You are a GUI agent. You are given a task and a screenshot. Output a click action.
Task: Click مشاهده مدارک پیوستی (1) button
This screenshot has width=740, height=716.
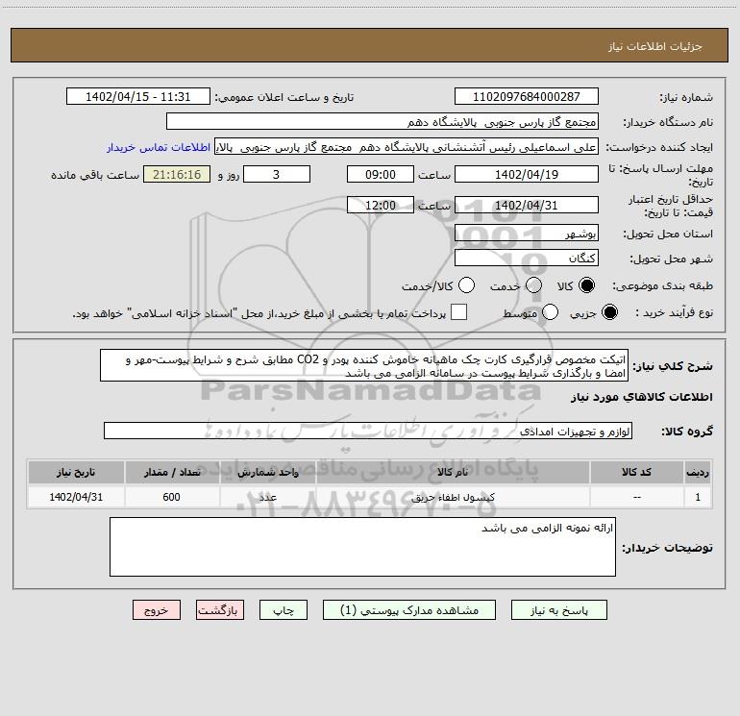(409, 610)
